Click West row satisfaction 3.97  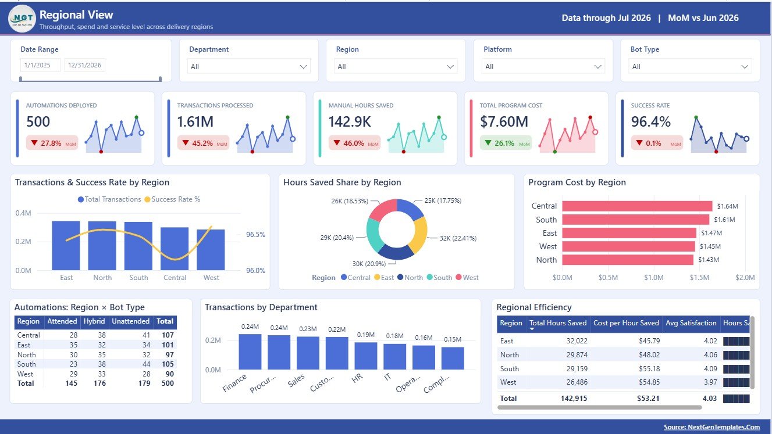tap(710, 382)
